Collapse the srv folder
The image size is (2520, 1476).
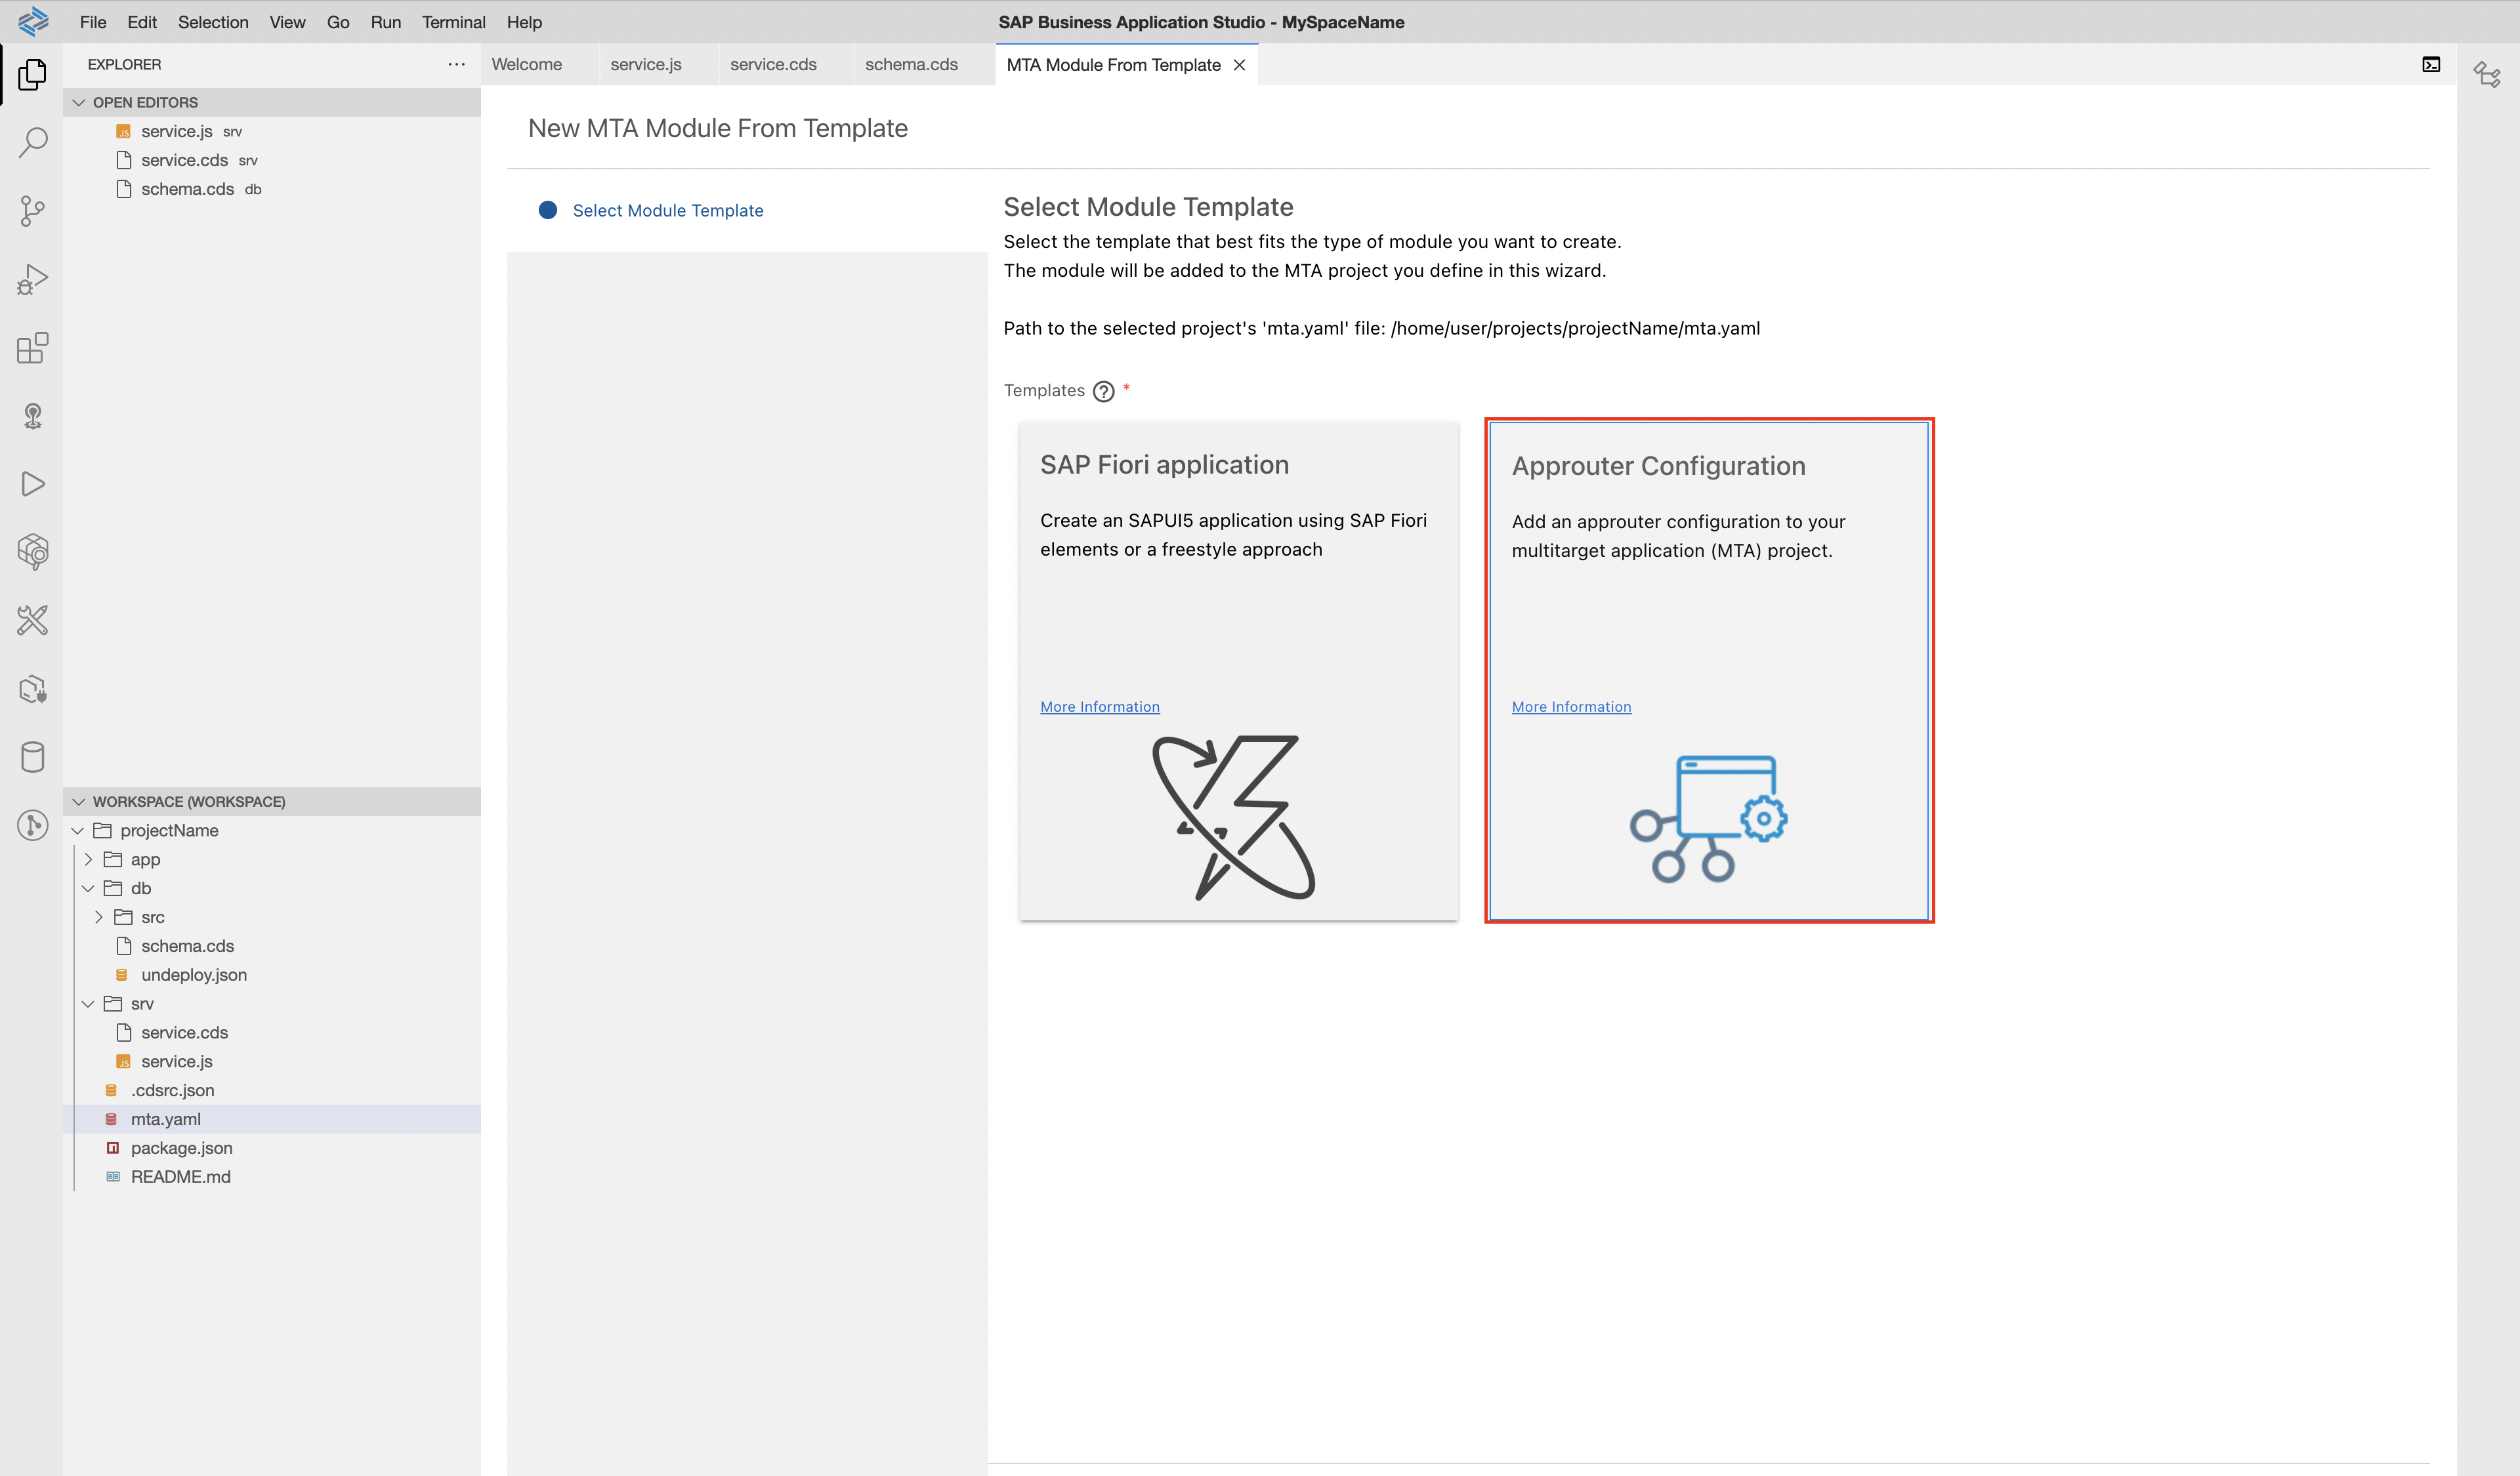click(272, 1003)
